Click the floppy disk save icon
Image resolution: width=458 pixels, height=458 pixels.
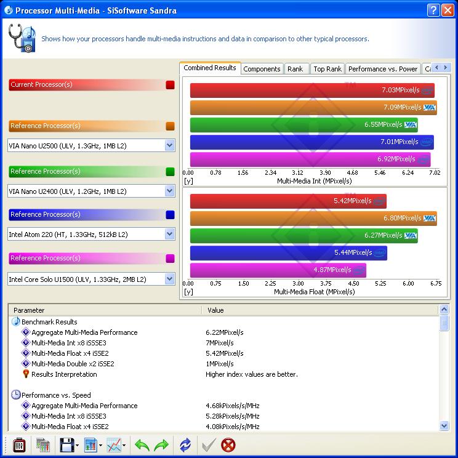(x=67, y=445)
